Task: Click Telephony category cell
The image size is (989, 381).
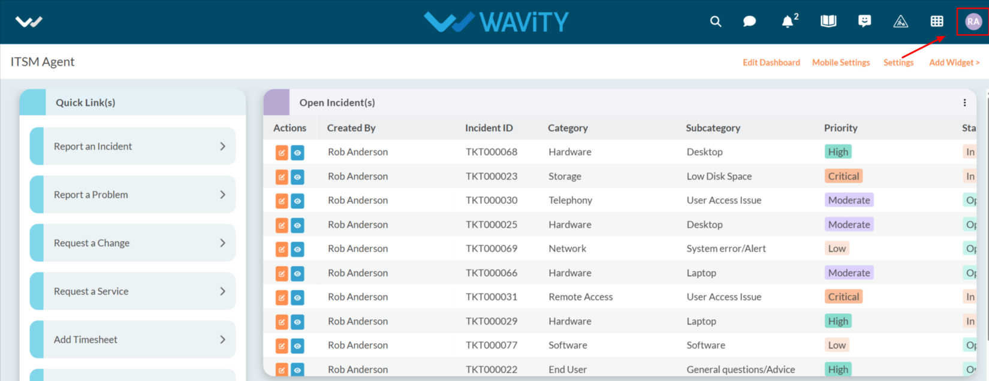Action: click(x=570, y=200)
